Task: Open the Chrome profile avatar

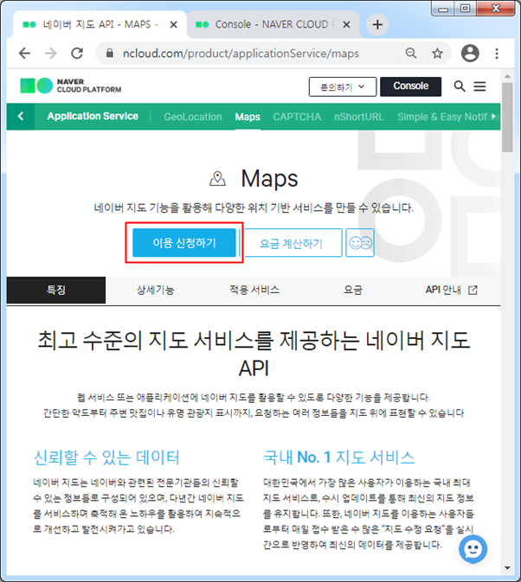Action: click(x=470, y=53)
